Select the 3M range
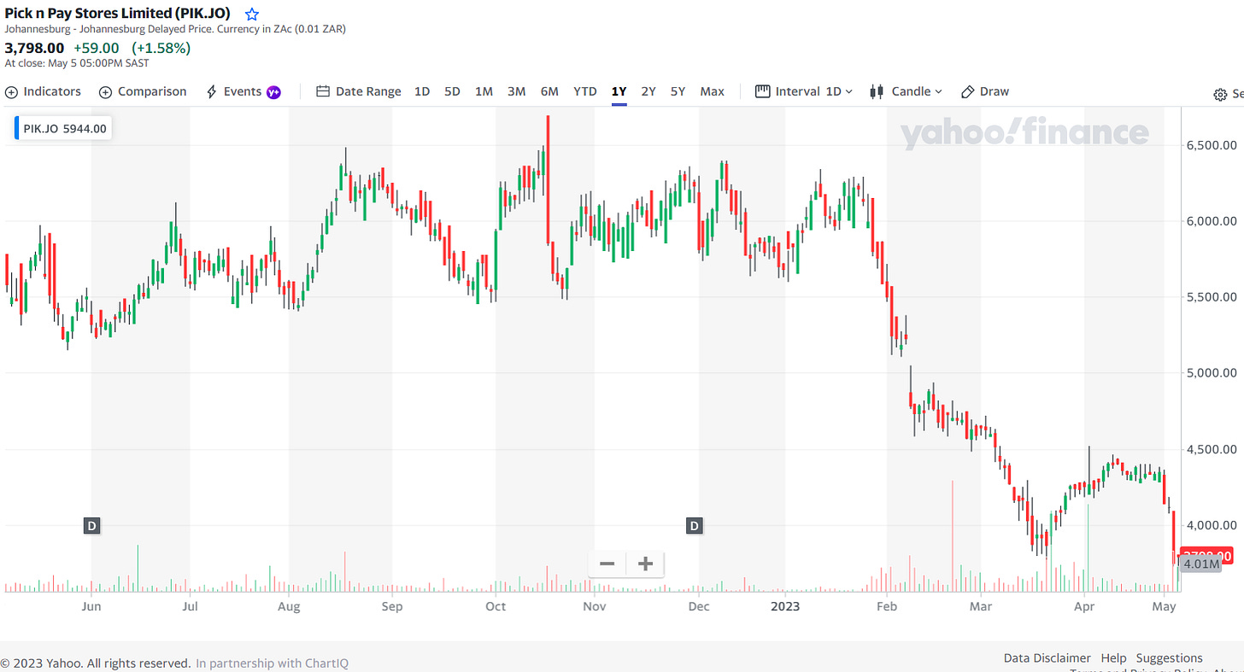The image size is (1244, 672). click(x=516, y=91)
